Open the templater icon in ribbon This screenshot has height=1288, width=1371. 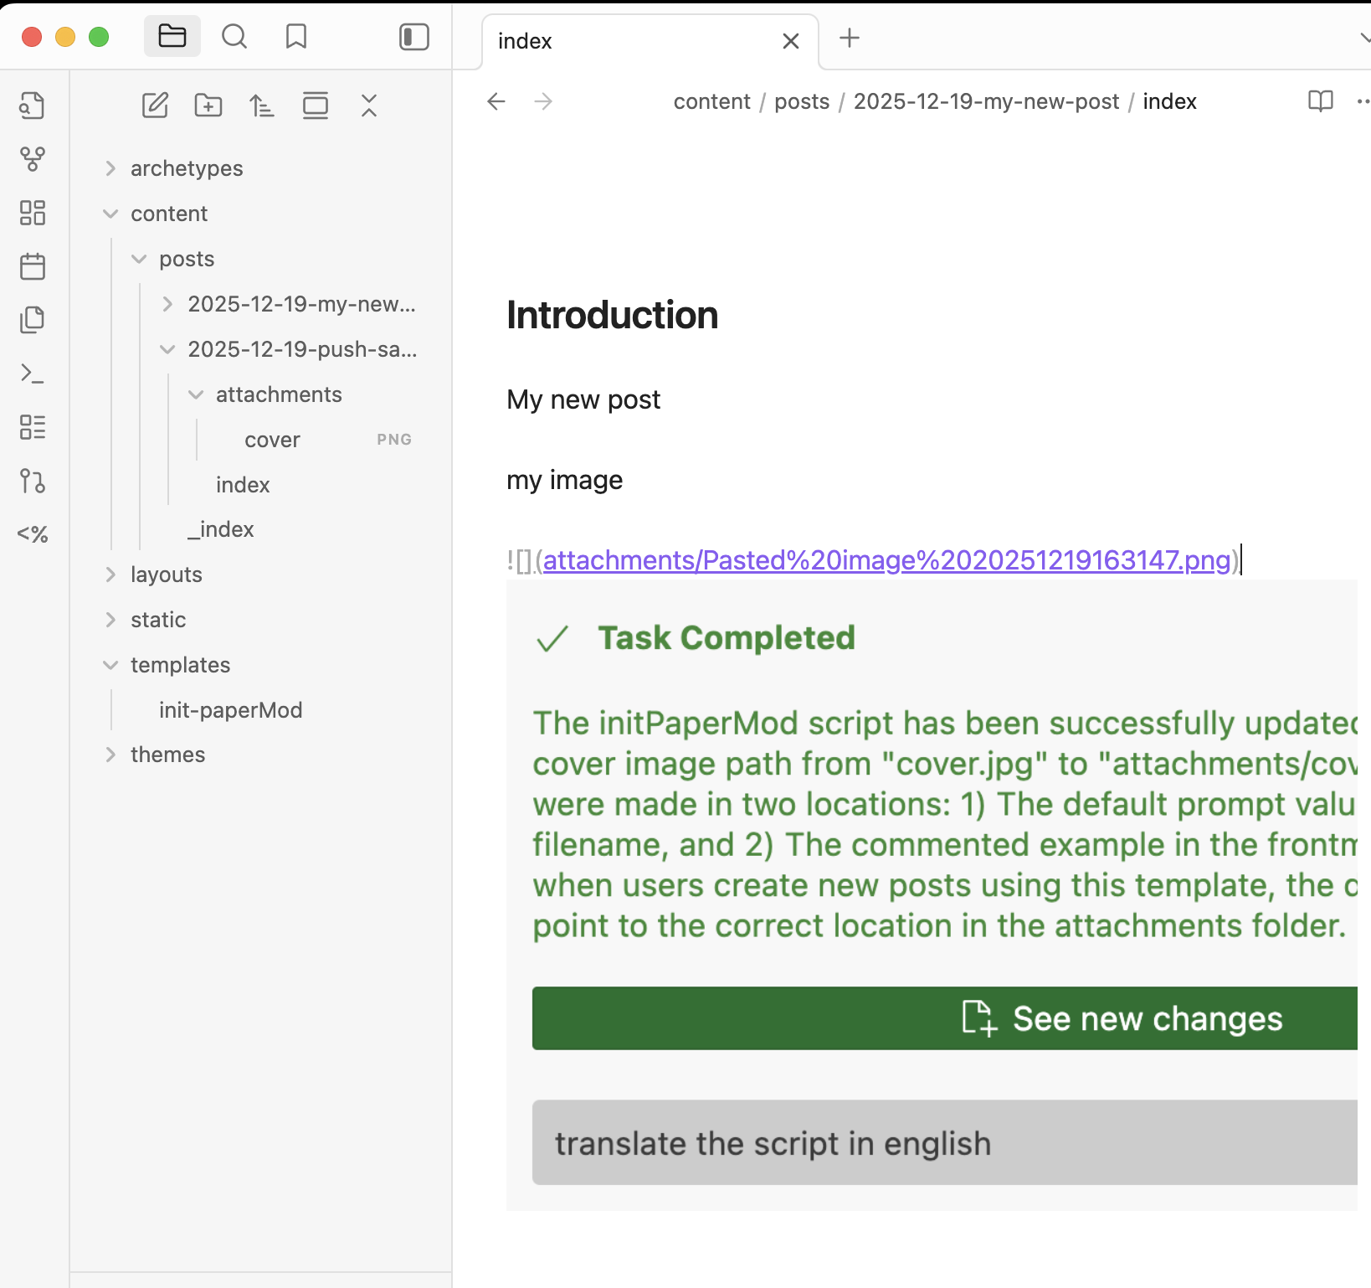tap(33, 534)
